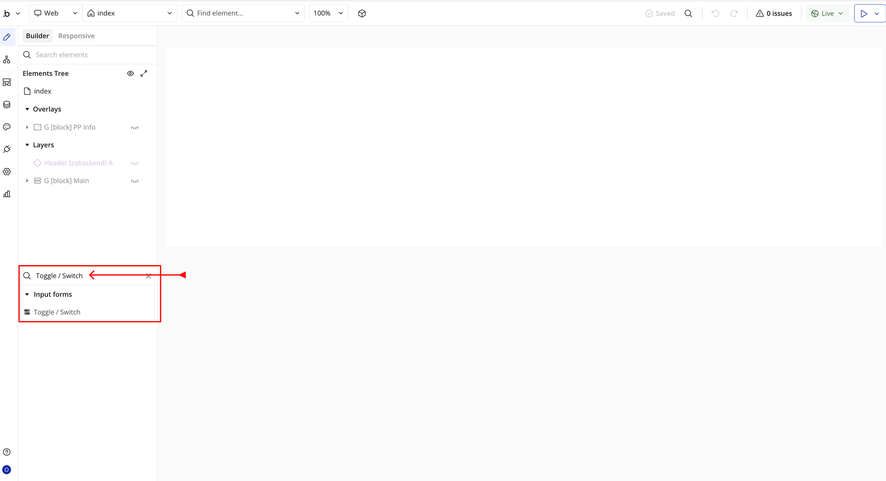This screenshot has width=886, height=481.
Task: Collapse the Overlays section
Action: 27,109
